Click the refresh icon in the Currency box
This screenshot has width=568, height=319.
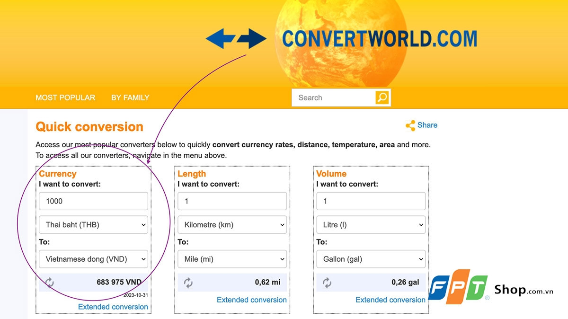pyautogui.click(x=49, y=282)
